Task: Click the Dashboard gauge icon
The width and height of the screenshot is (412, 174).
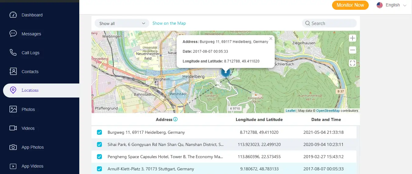Action: pyautogui.click(x=13, y=15)
